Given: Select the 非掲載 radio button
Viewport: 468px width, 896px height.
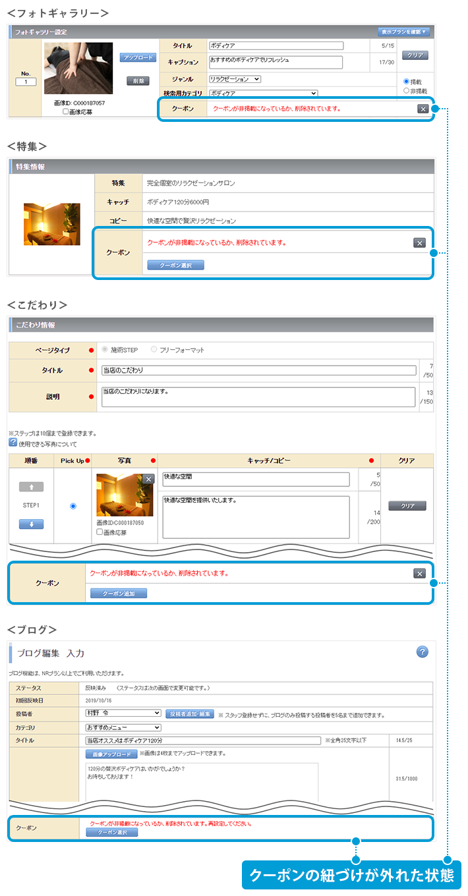Looking at the screenshot, I should coord(407,91).
